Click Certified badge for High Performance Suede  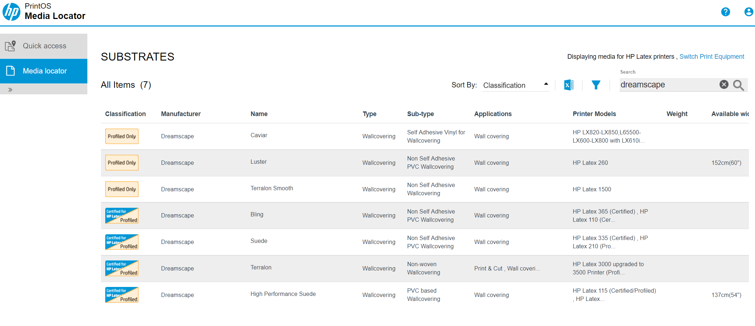[122, 295]
